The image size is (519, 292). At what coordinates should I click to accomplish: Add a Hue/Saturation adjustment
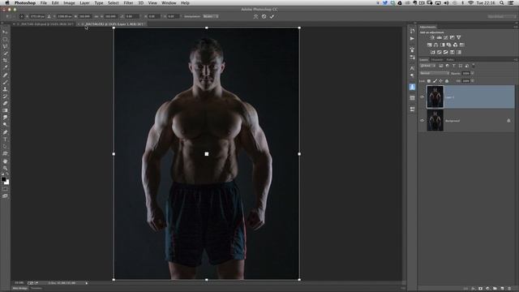coord(429,45)
